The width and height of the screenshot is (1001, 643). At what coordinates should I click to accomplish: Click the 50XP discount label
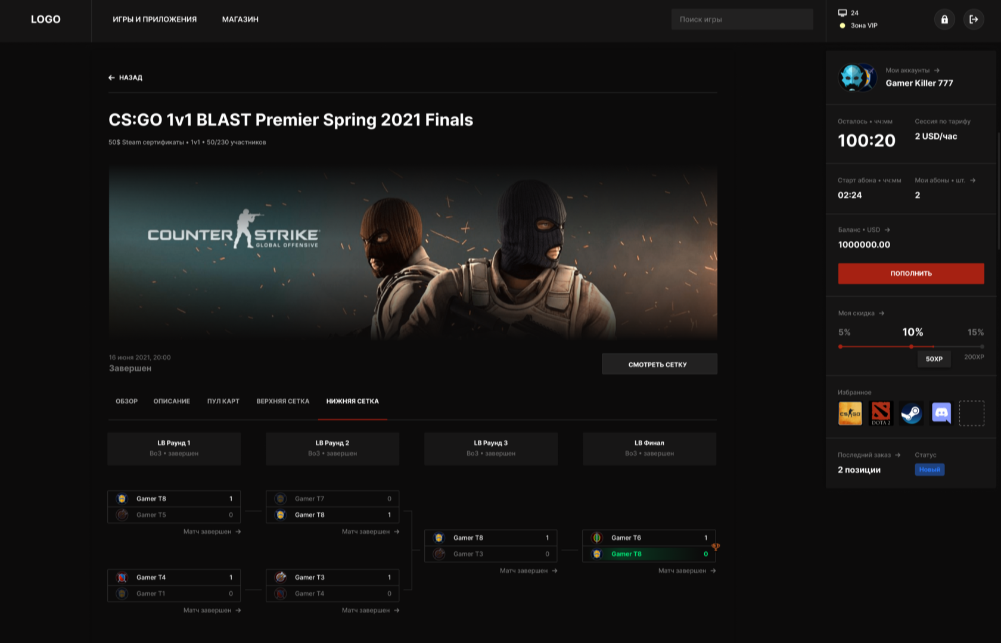(x=934, y=359)
